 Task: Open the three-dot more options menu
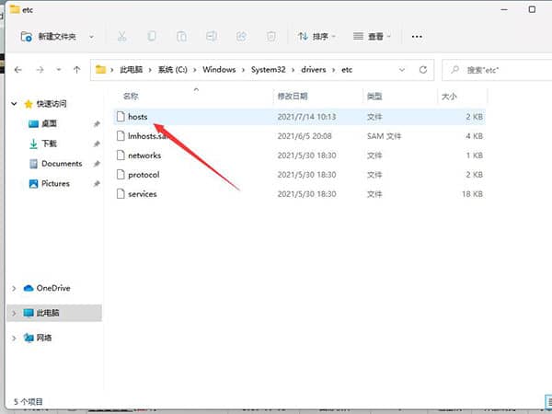(416, 37)
